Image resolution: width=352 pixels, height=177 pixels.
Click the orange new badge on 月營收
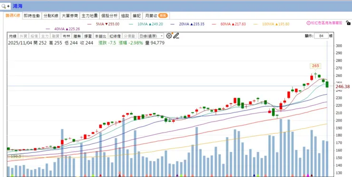point(163,16)
